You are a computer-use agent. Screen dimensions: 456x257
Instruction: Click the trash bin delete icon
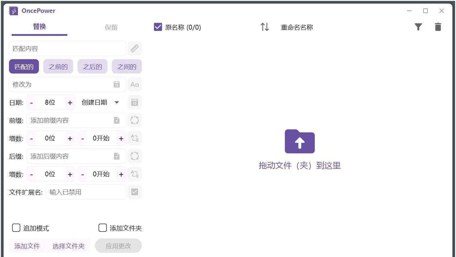click(438, 27)
